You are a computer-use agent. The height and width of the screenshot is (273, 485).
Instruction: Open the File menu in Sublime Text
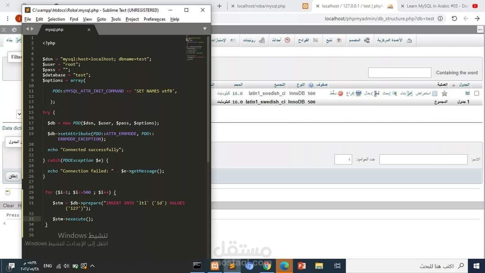point(27,19)
